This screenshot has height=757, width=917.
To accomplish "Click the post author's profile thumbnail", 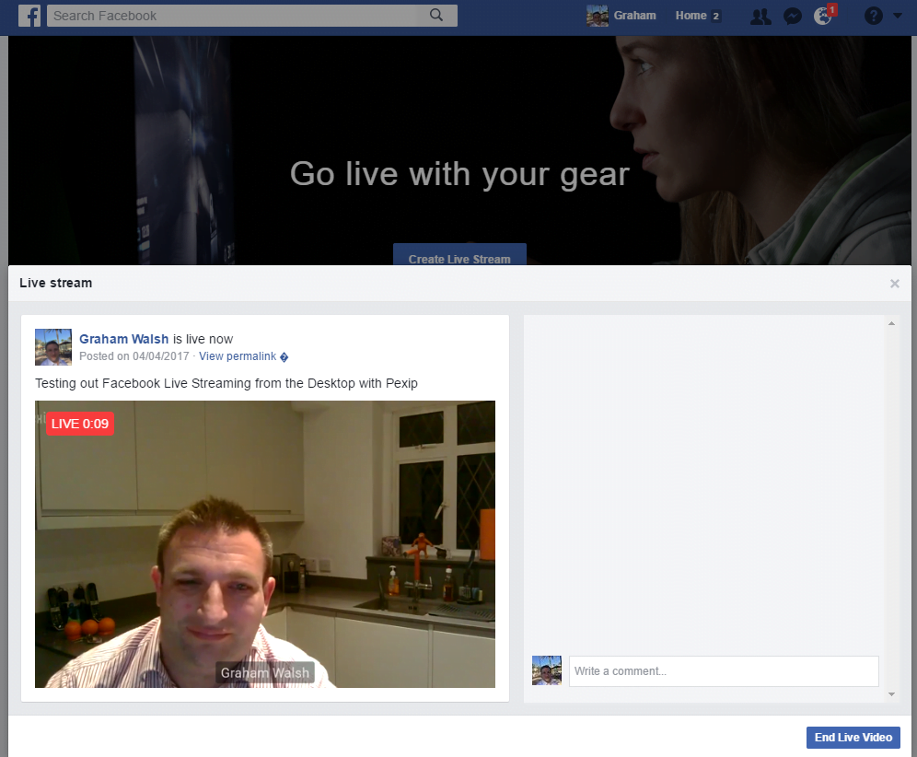I will pos(53,347).
